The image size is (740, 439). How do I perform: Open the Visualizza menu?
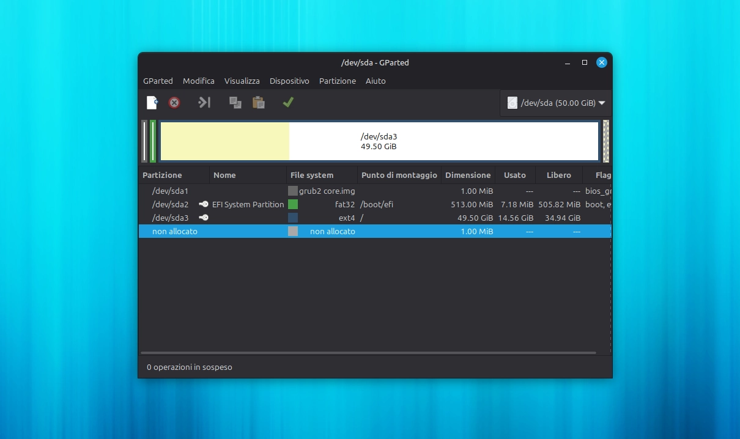242,81
